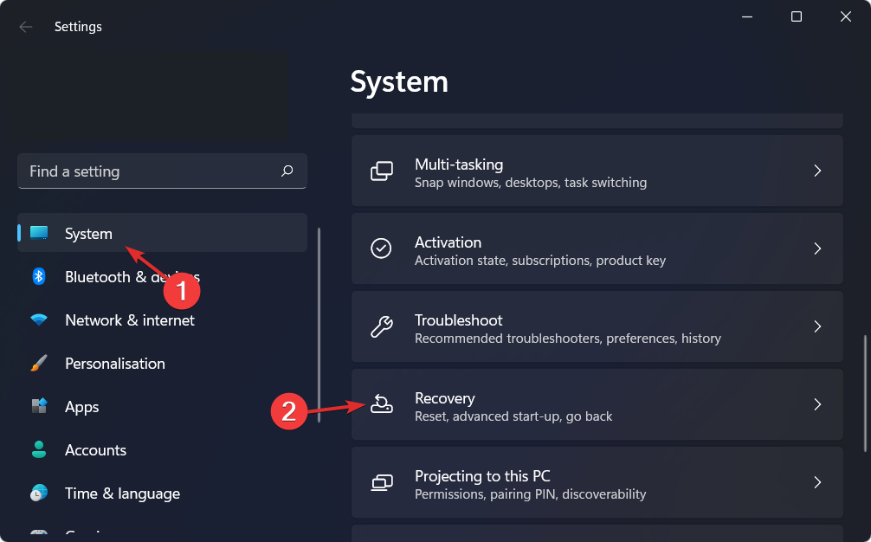Expand the Multi-tasking chevron

tap(817, 171)
